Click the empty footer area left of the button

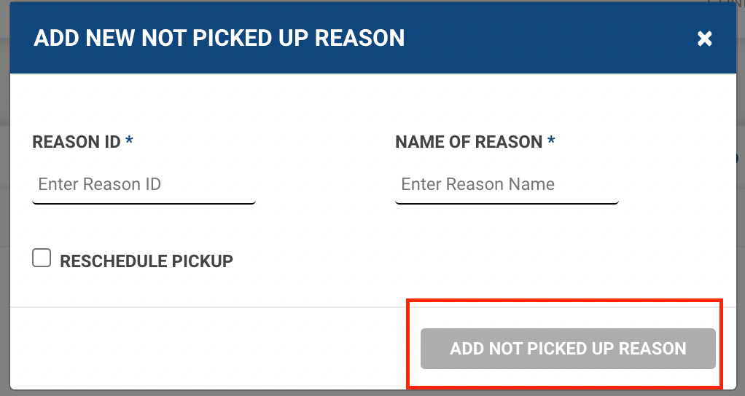point(204,348)
